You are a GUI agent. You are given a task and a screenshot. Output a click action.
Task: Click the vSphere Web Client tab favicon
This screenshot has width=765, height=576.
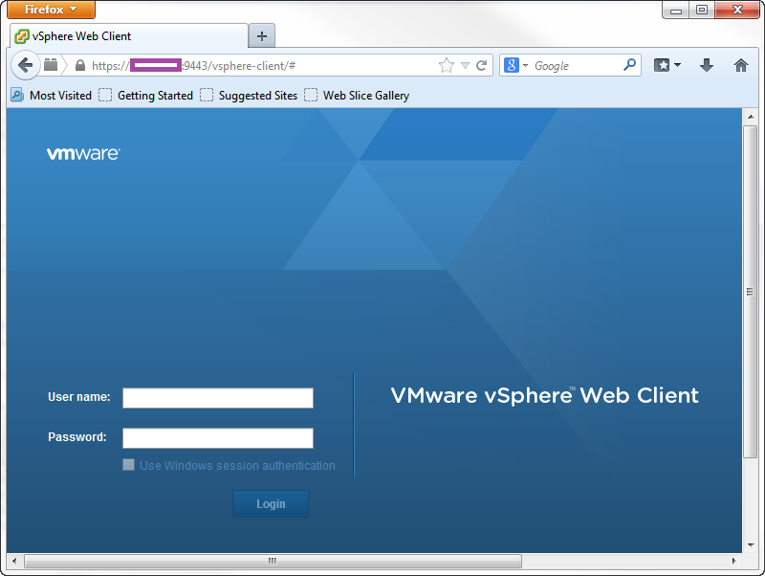pos(22,36)
